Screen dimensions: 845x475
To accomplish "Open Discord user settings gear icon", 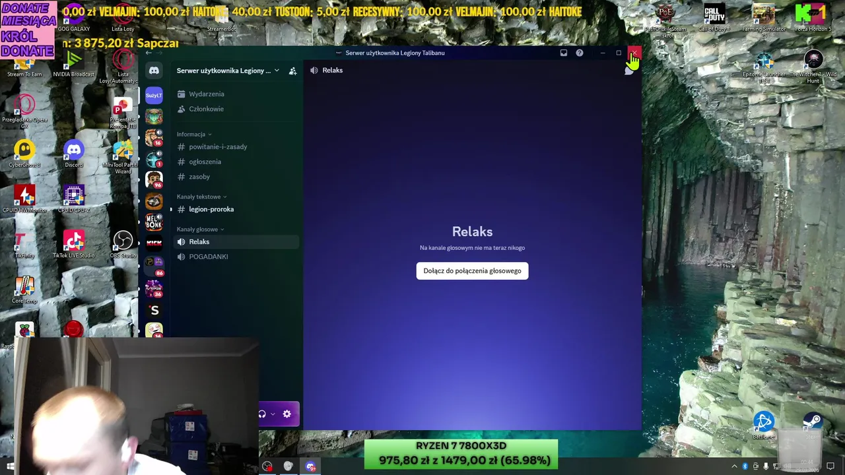I will pyautogui.click(x=287, y=414).
